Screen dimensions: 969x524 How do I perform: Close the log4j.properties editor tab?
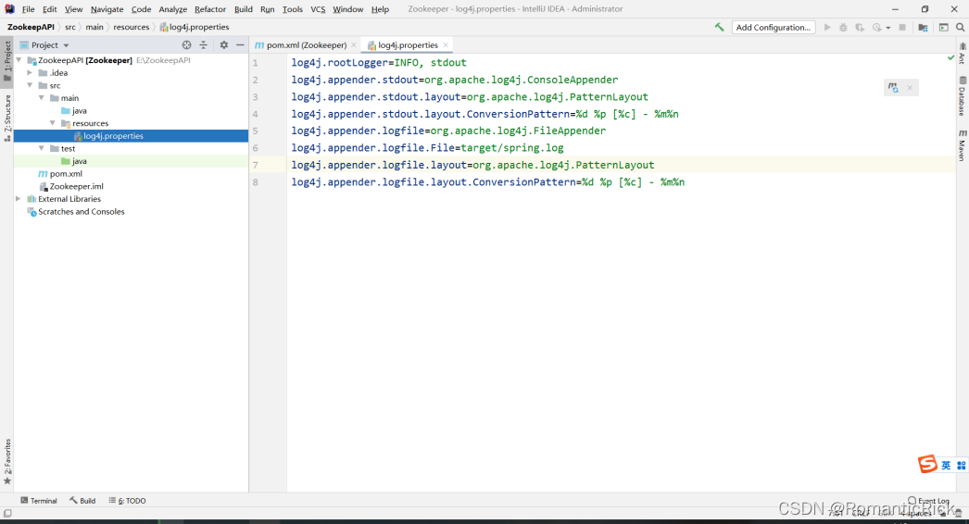tap(446, 45)
